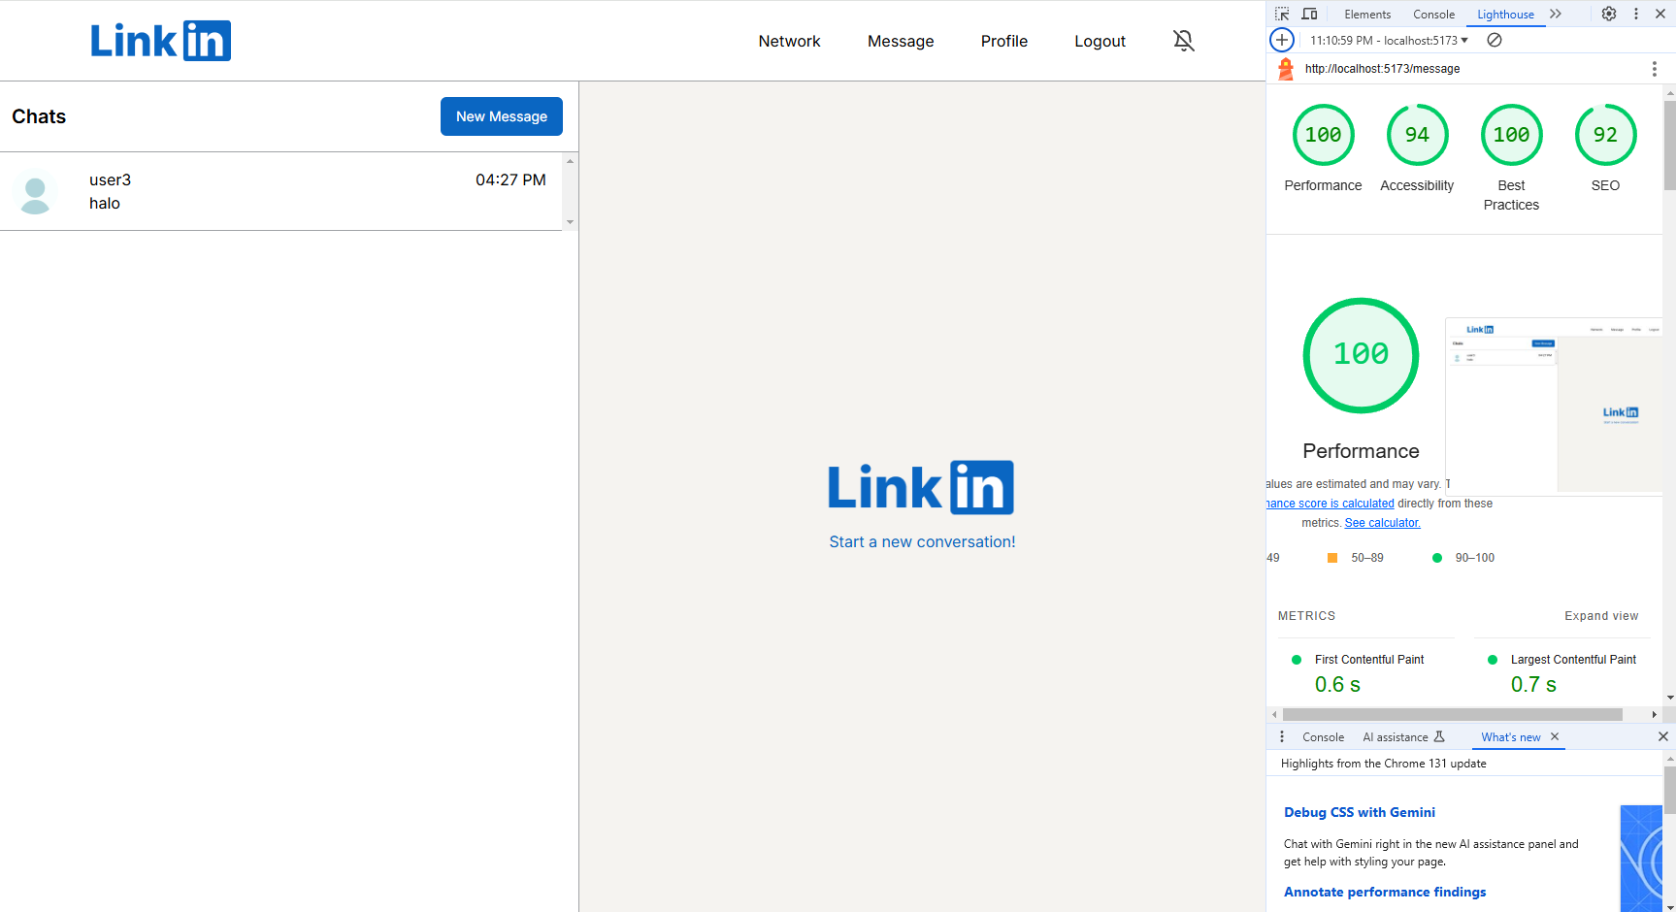Viewport: 1676px width, 912px height.
Task: Click the Lighthouse horizontal scrollbar
Action: click(1452, 714)
